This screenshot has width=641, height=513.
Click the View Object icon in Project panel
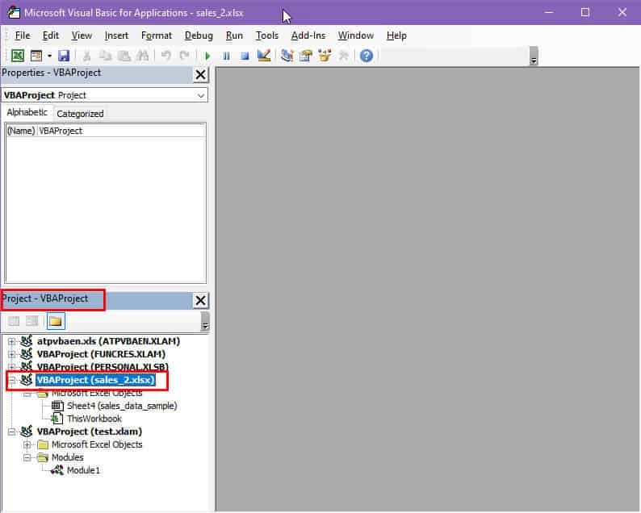tap(31, 321)
